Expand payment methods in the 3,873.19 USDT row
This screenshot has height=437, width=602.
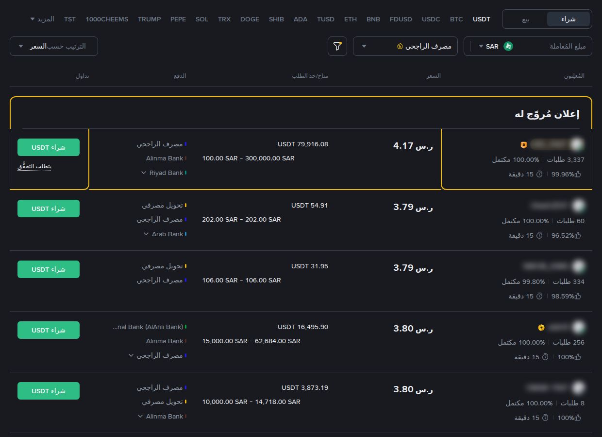tap(140, 416)
